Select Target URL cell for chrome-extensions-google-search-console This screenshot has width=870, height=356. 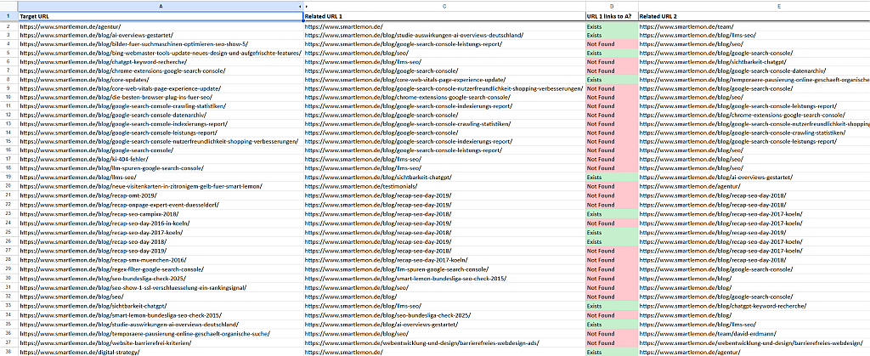coord(161,71)
